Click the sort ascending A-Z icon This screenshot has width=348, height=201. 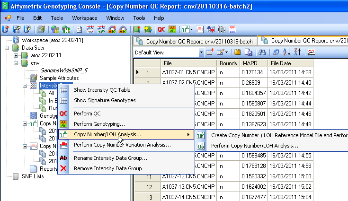click(286, 52)
